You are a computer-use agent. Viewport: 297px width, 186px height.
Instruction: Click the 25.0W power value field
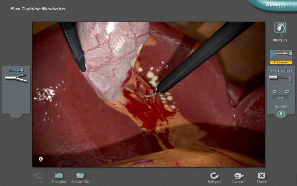[x=281, y=98]
